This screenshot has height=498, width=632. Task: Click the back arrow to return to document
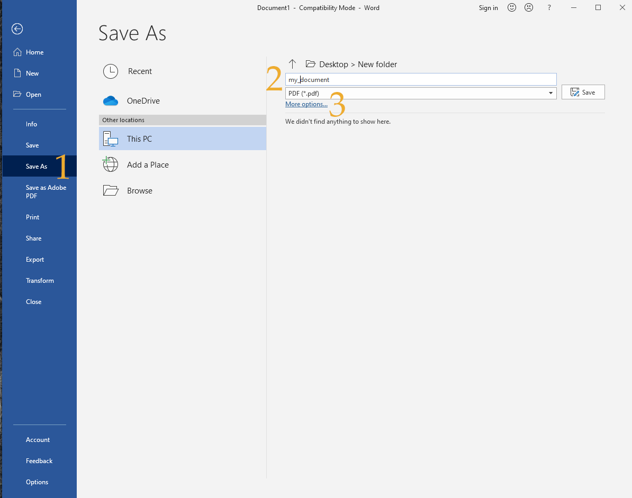pyautogui.click(x=17, y=29)
